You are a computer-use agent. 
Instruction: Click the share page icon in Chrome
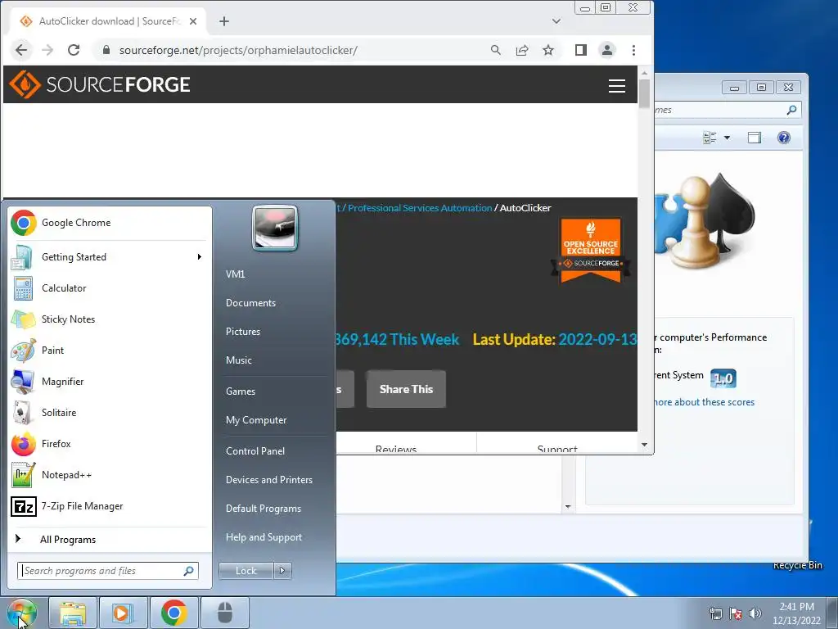click(x=522, y=50)
